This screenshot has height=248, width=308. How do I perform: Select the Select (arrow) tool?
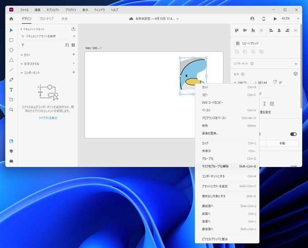click(x=11, y=30)
